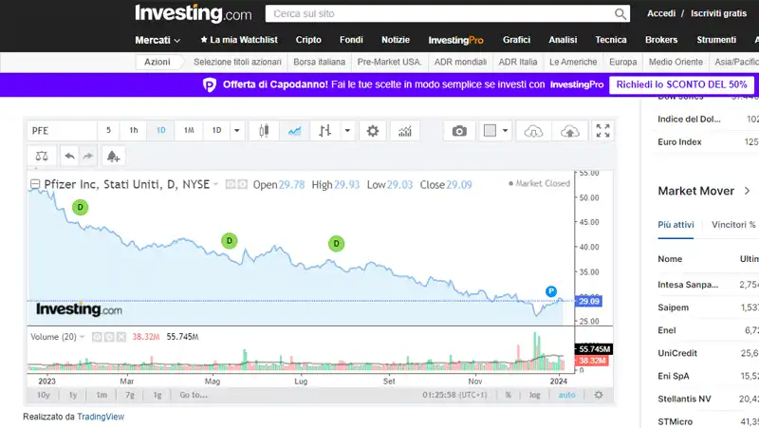Enter fullscreen chart mode
759x428 pixels.
pyautogui.click(x=602, y=131)
